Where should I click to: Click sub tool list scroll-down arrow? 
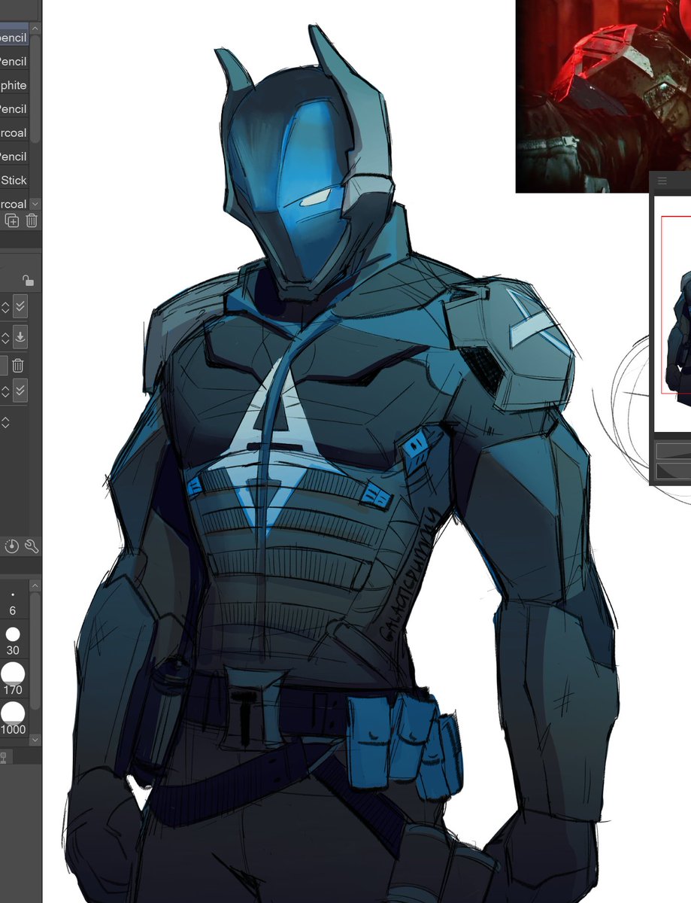tap(35, 204)
